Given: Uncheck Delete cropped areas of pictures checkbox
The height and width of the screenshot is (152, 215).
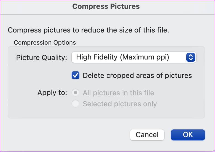Looking at the screenshot, I should click(76, 75).
